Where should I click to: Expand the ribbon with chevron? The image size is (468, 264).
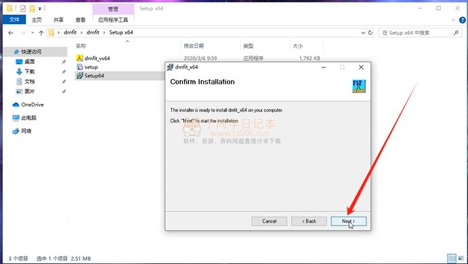[x=453, y=20]
